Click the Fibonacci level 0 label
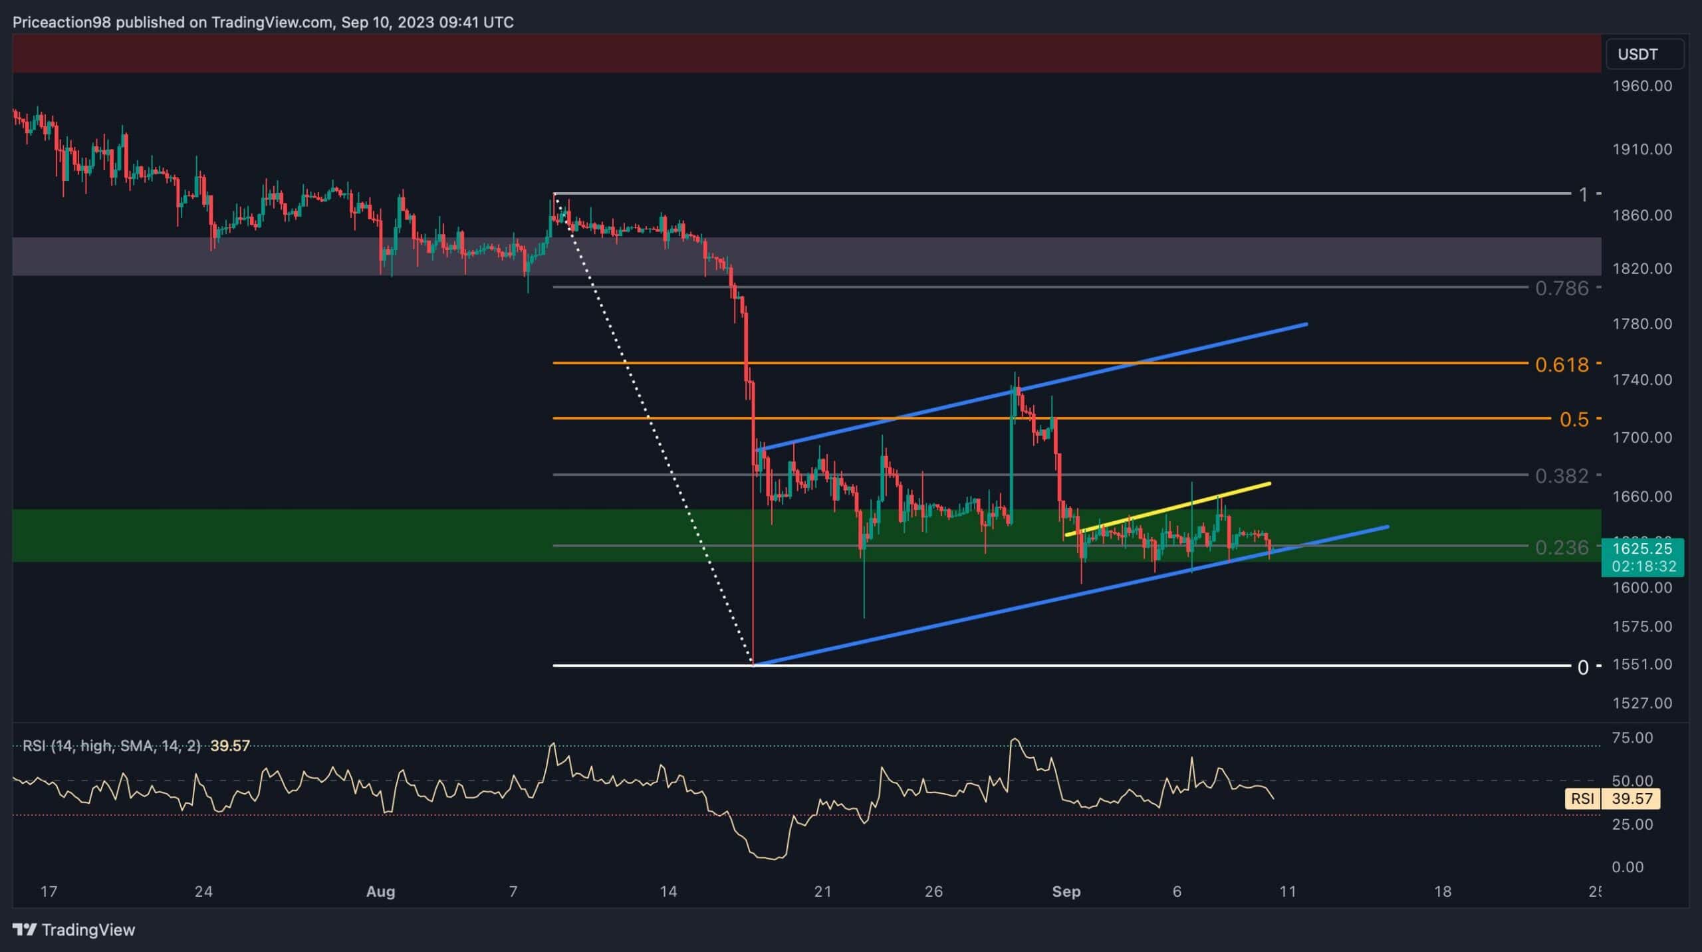This screenshot has height=952, width=1702. pyautogui.click(x=1583, y=667)
